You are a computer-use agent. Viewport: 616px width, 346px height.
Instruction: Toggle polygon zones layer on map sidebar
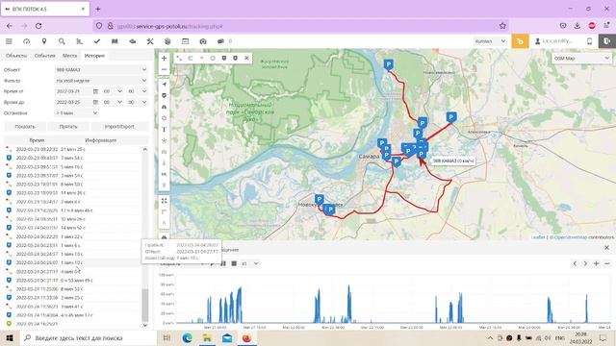pyautogui.click(x=164, y=117)
